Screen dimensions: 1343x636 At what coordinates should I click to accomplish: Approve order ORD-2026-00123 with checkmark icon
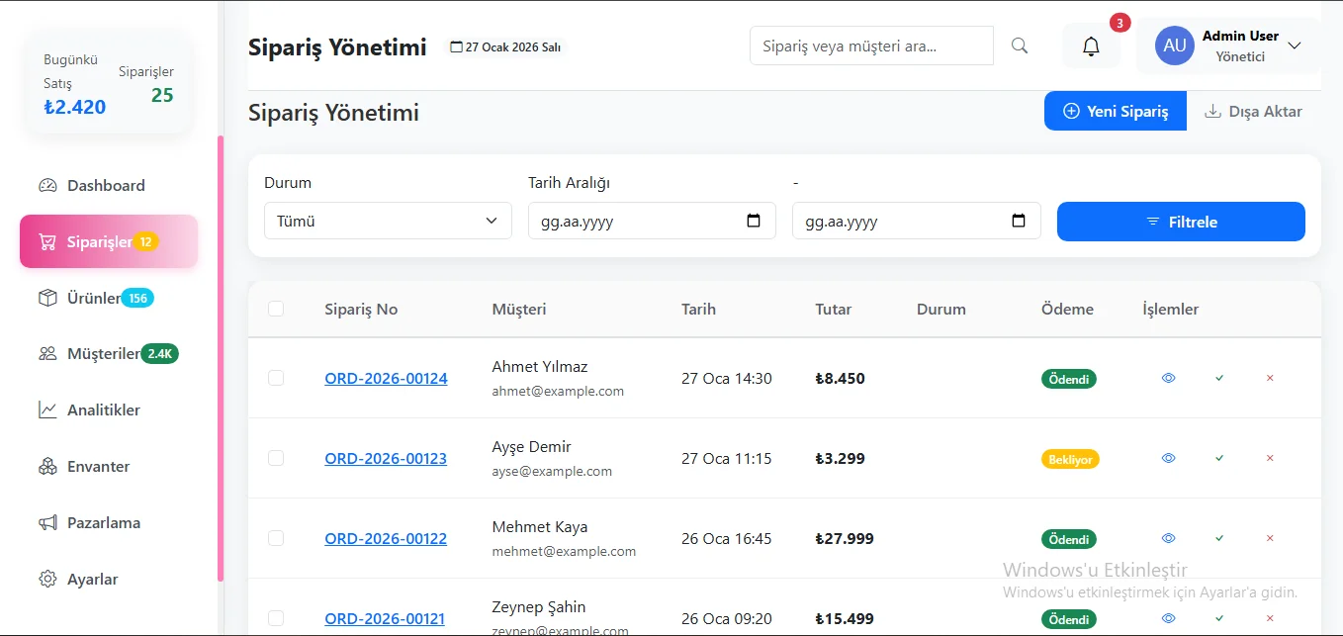tap(1219, 458)
